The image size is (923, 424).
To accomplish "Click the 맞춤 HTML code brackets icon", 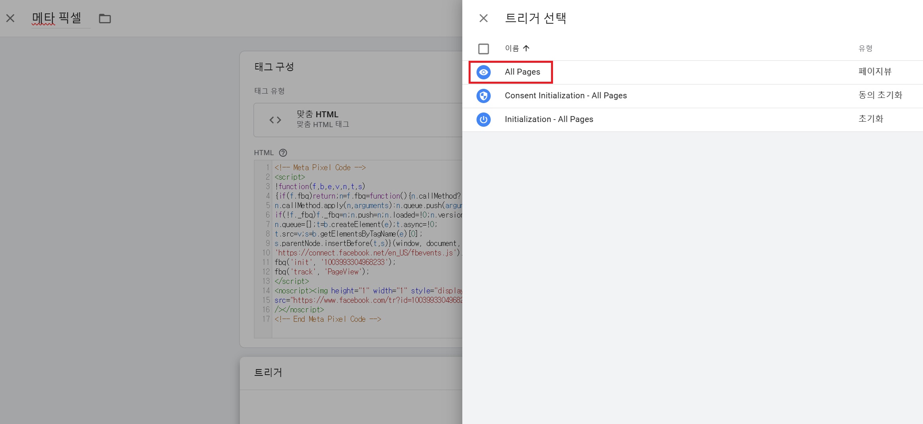I will click(275, 120).
